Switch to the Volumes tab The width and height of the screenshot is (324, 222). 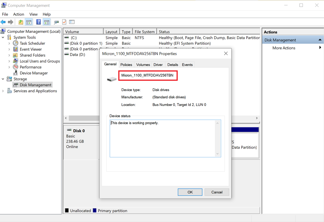click(143, 65)
